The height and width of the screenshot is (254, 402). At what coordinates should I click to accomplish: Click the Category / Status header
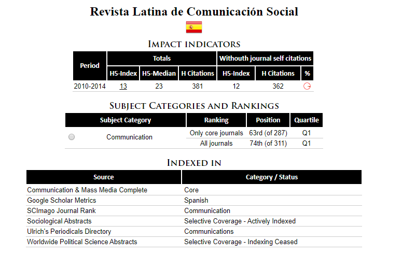(272, 177)
